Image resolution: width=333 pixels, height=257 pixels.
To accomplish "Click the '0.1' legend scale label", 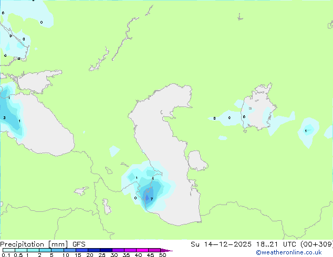I will [6, 255].
